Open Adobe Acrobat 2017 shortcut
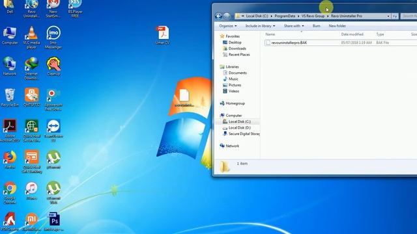The image size is (417, 234). coord(10,131)
